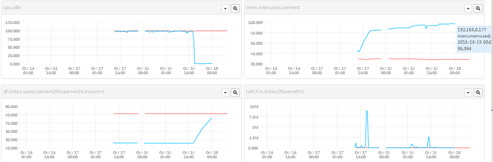
Task: Open the net.if.in.bytes panel dropdown
Action: [468, 92]
